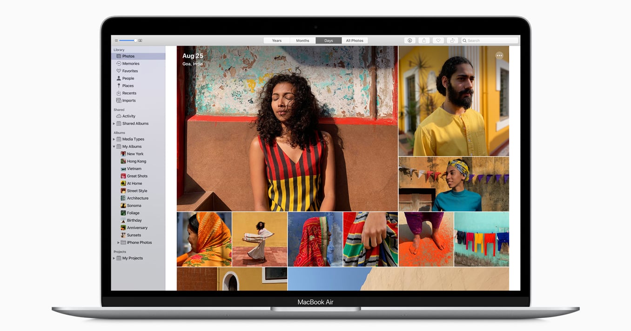Image resolution: width=631 pixels, height=331 pixels.
Task: Click the three-dot more button on portrait photo
Action: pos(499,56)
